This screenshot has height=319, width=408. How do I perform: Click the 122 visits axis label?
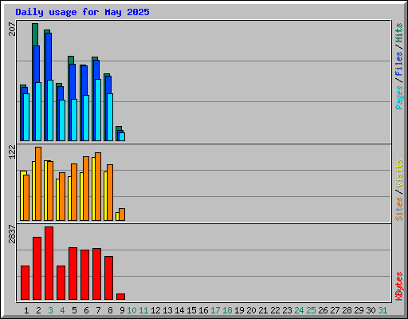(x=12, y=152)
